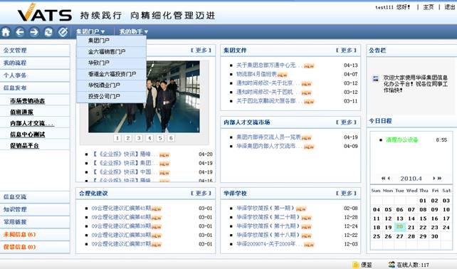
Task: Click the announcement message icon in 公告栏
Action: [376, 78]
